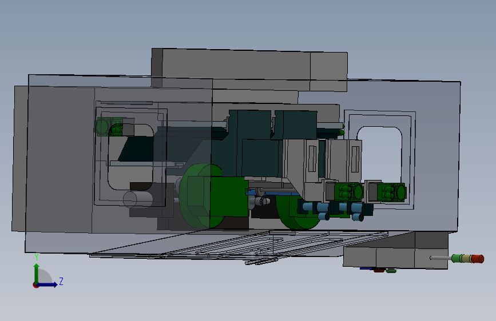Select the red tip of the signal tower light
This screenshot has height=321, width=496.
pyautogui.click(x=478, y=259)
